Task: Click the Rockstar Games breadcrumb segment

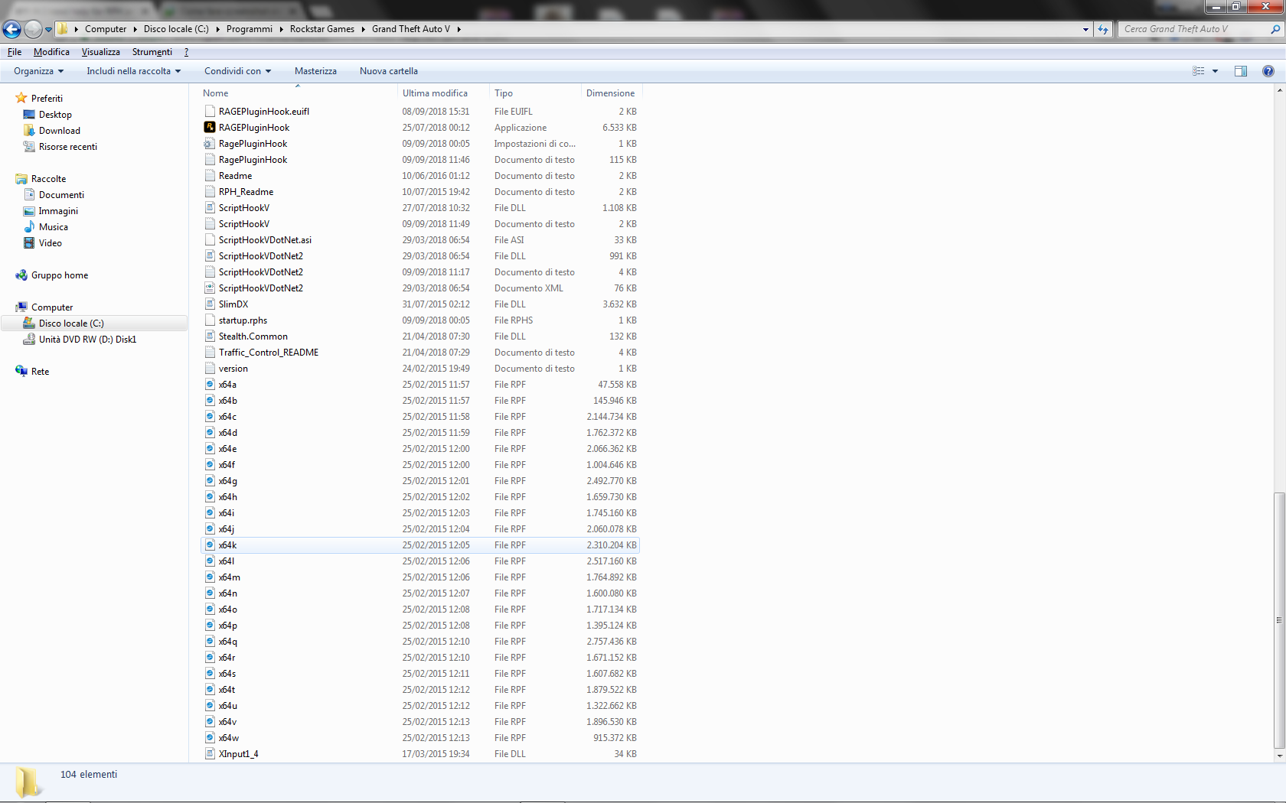Action: 322,29
